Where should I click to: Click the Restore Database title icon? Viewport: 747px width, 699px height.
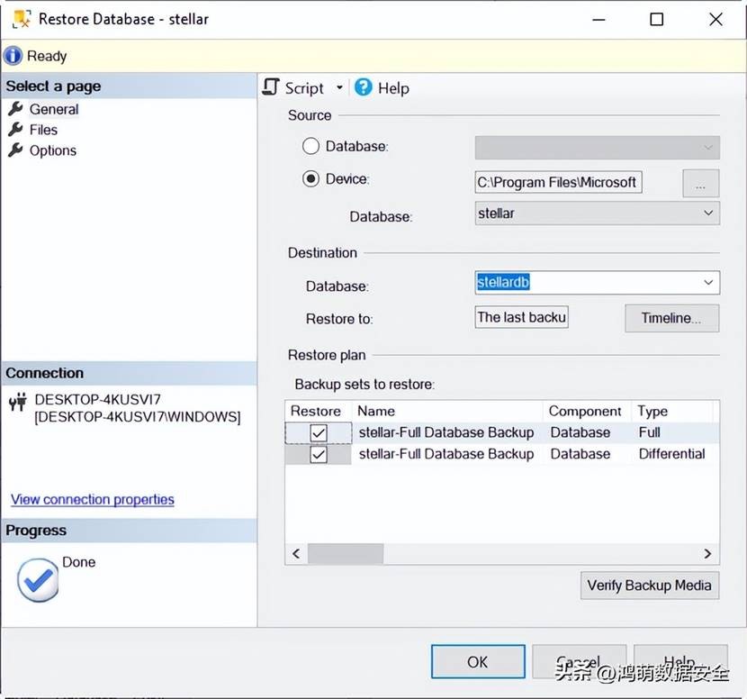tap(22, 19)
